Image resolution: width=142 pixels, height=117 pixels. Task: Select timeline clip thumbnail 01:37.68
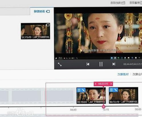pyautogui.click(x=124, y=95)
